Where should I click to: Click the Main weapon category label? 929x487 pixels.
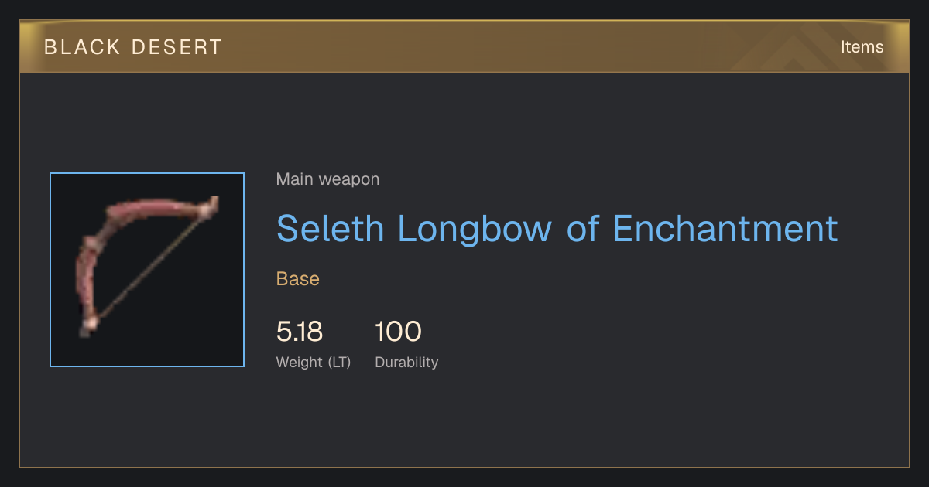point(328,179)
